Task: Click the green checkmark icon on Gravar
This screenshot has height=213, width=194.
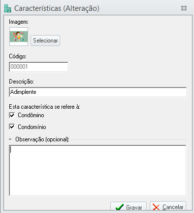Action: coord(120,207)
